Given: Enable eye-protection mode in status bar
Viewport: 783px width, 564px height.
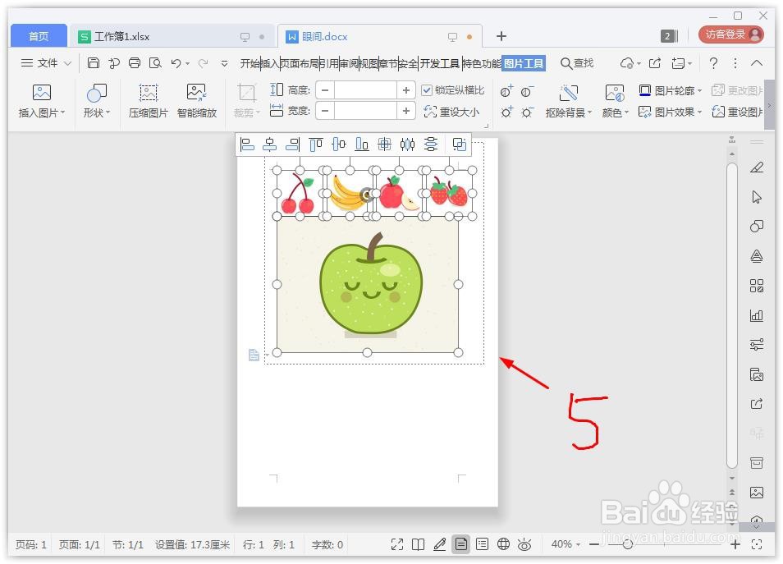Looking at the screenshot, I should pos(524,543).
